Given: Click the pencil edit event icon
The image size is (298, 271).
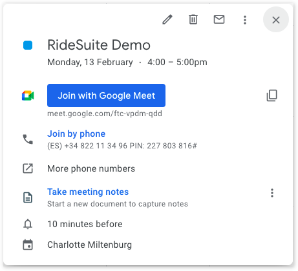Looking at the screenshot, I should [167, 20].
